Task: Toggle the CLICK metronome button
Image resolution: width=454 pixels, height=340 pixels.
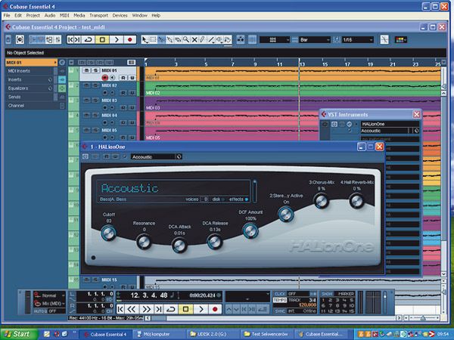Action: tap(280, 294)
